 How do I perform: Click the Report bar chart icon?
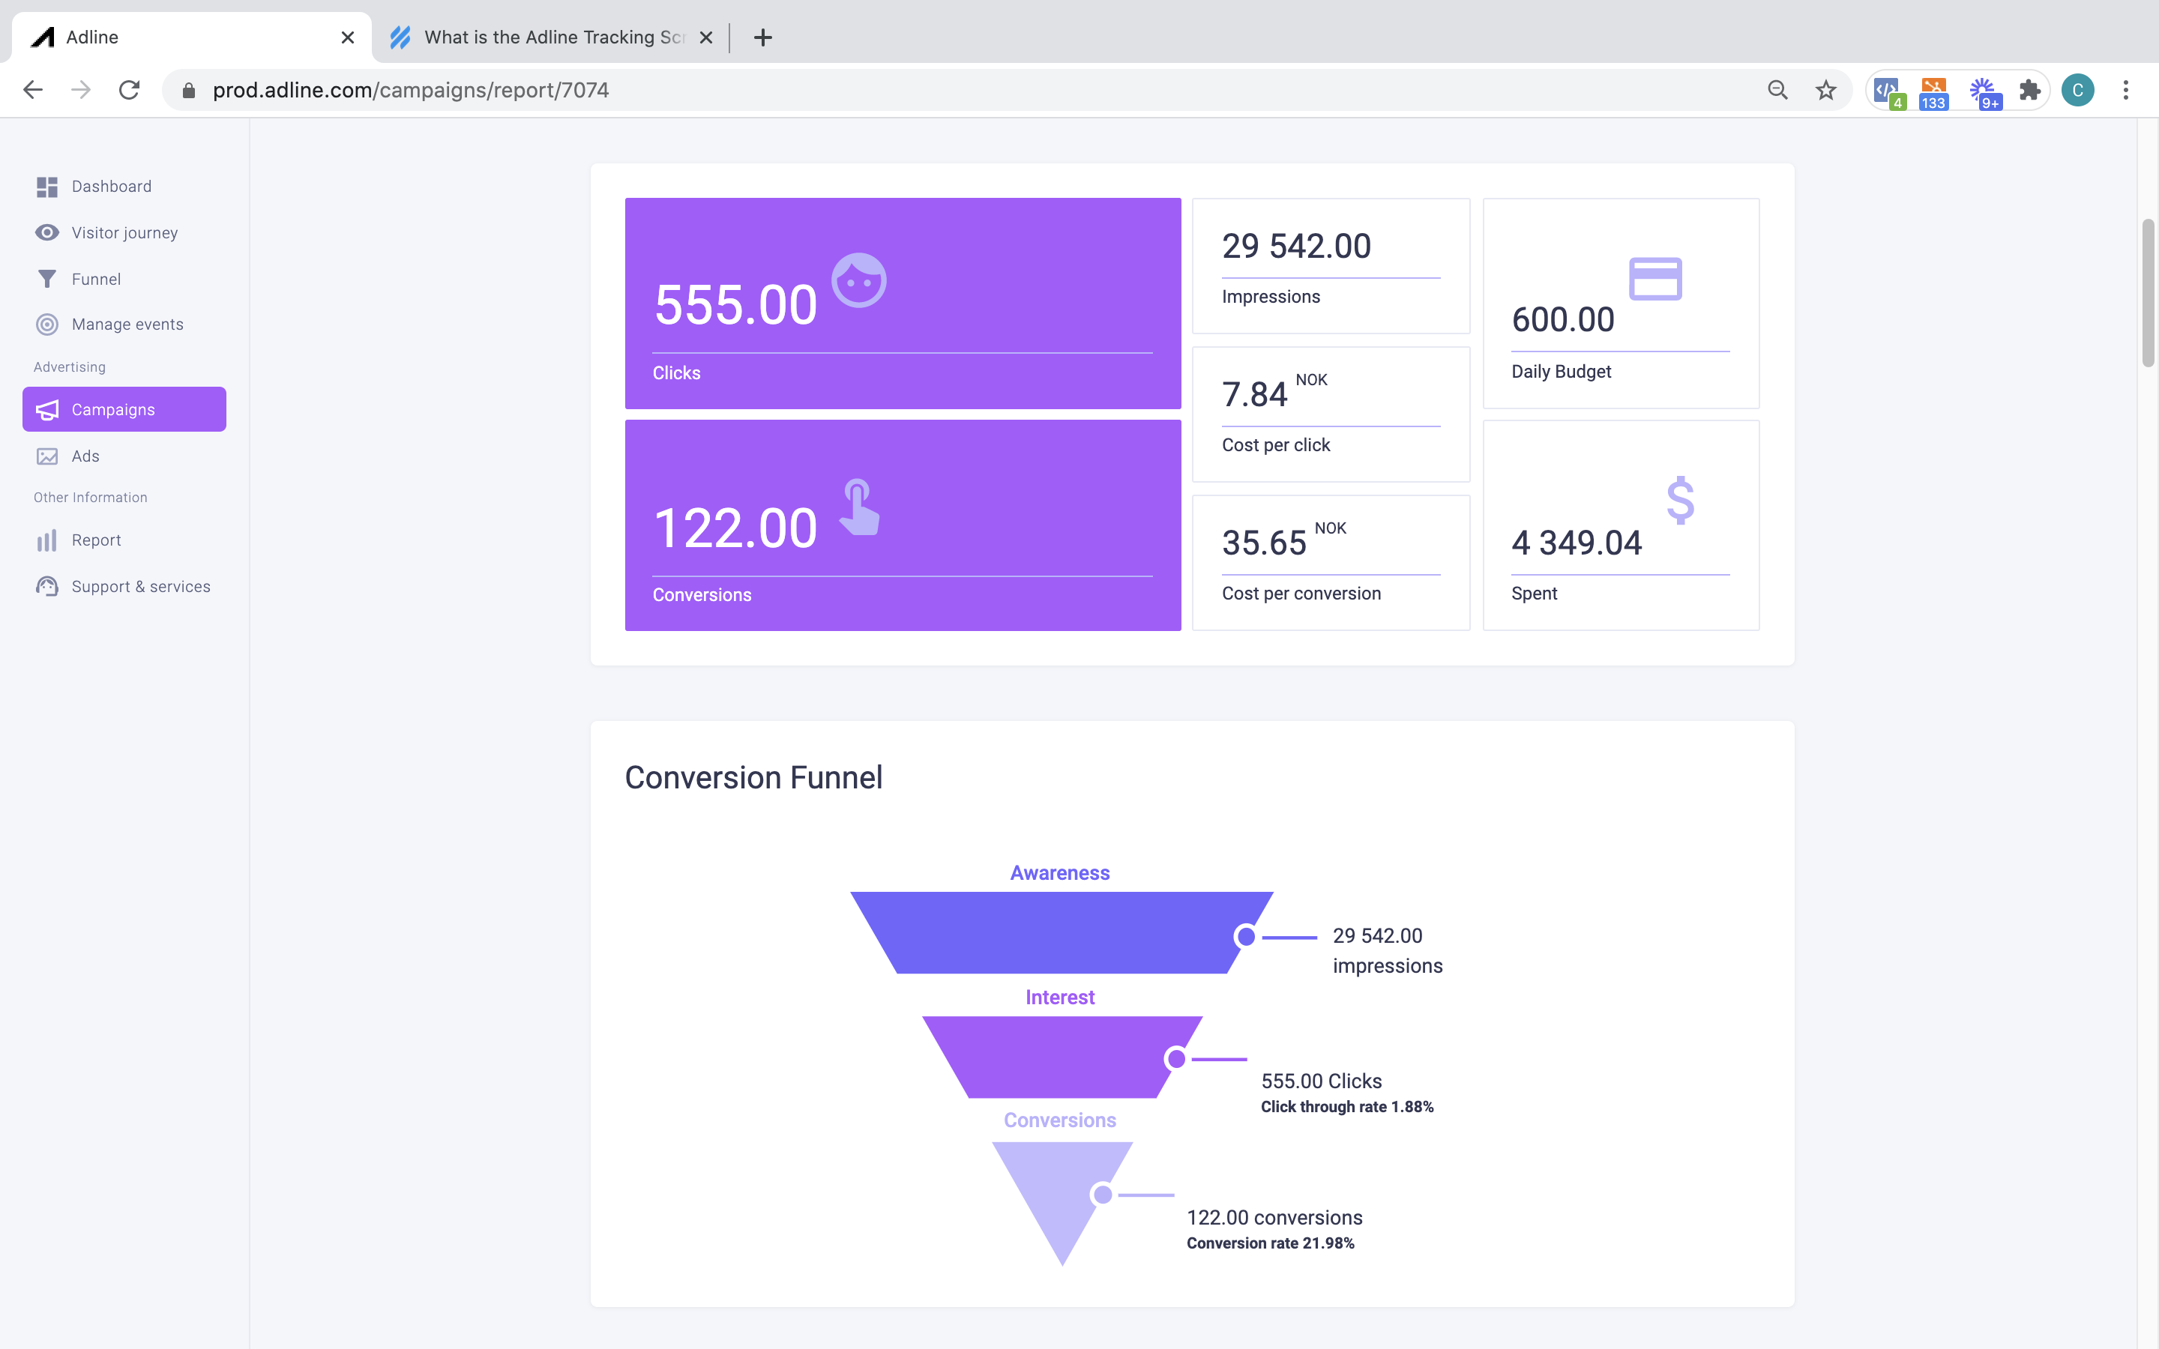tap(47, 540)
